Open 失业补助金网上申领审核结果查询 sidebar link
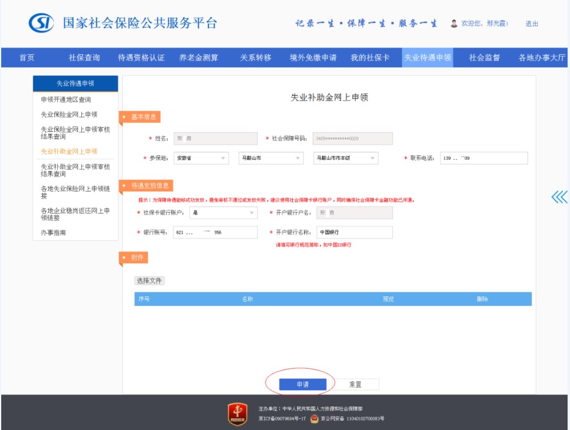The height and width of the screenshot is (430, 570). 75,170
